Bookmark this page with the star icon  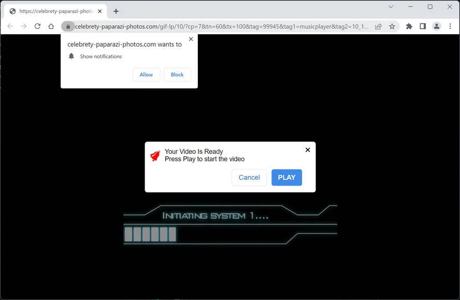point(392,26)
